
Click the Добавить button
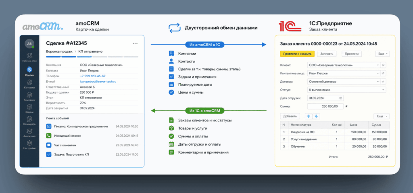[290, 116]
